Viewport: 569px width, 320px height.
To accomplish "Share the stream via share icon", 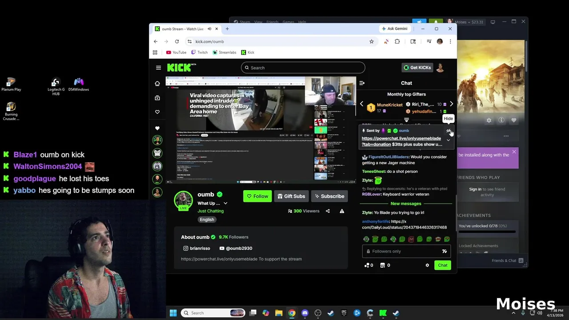I will (328, 211).
